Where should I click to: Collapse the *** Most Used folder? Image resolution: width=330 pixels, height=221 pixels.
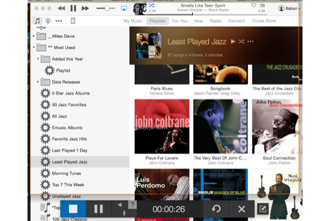coord(34,47)
